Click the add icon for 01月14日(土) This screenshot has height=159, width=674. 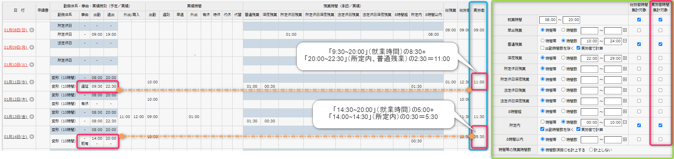click(32, 137)
